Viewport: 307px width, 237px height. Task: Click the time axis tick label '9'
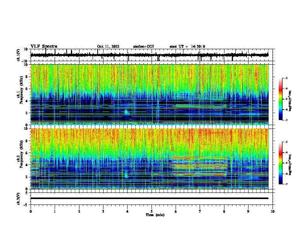point(248,211)
